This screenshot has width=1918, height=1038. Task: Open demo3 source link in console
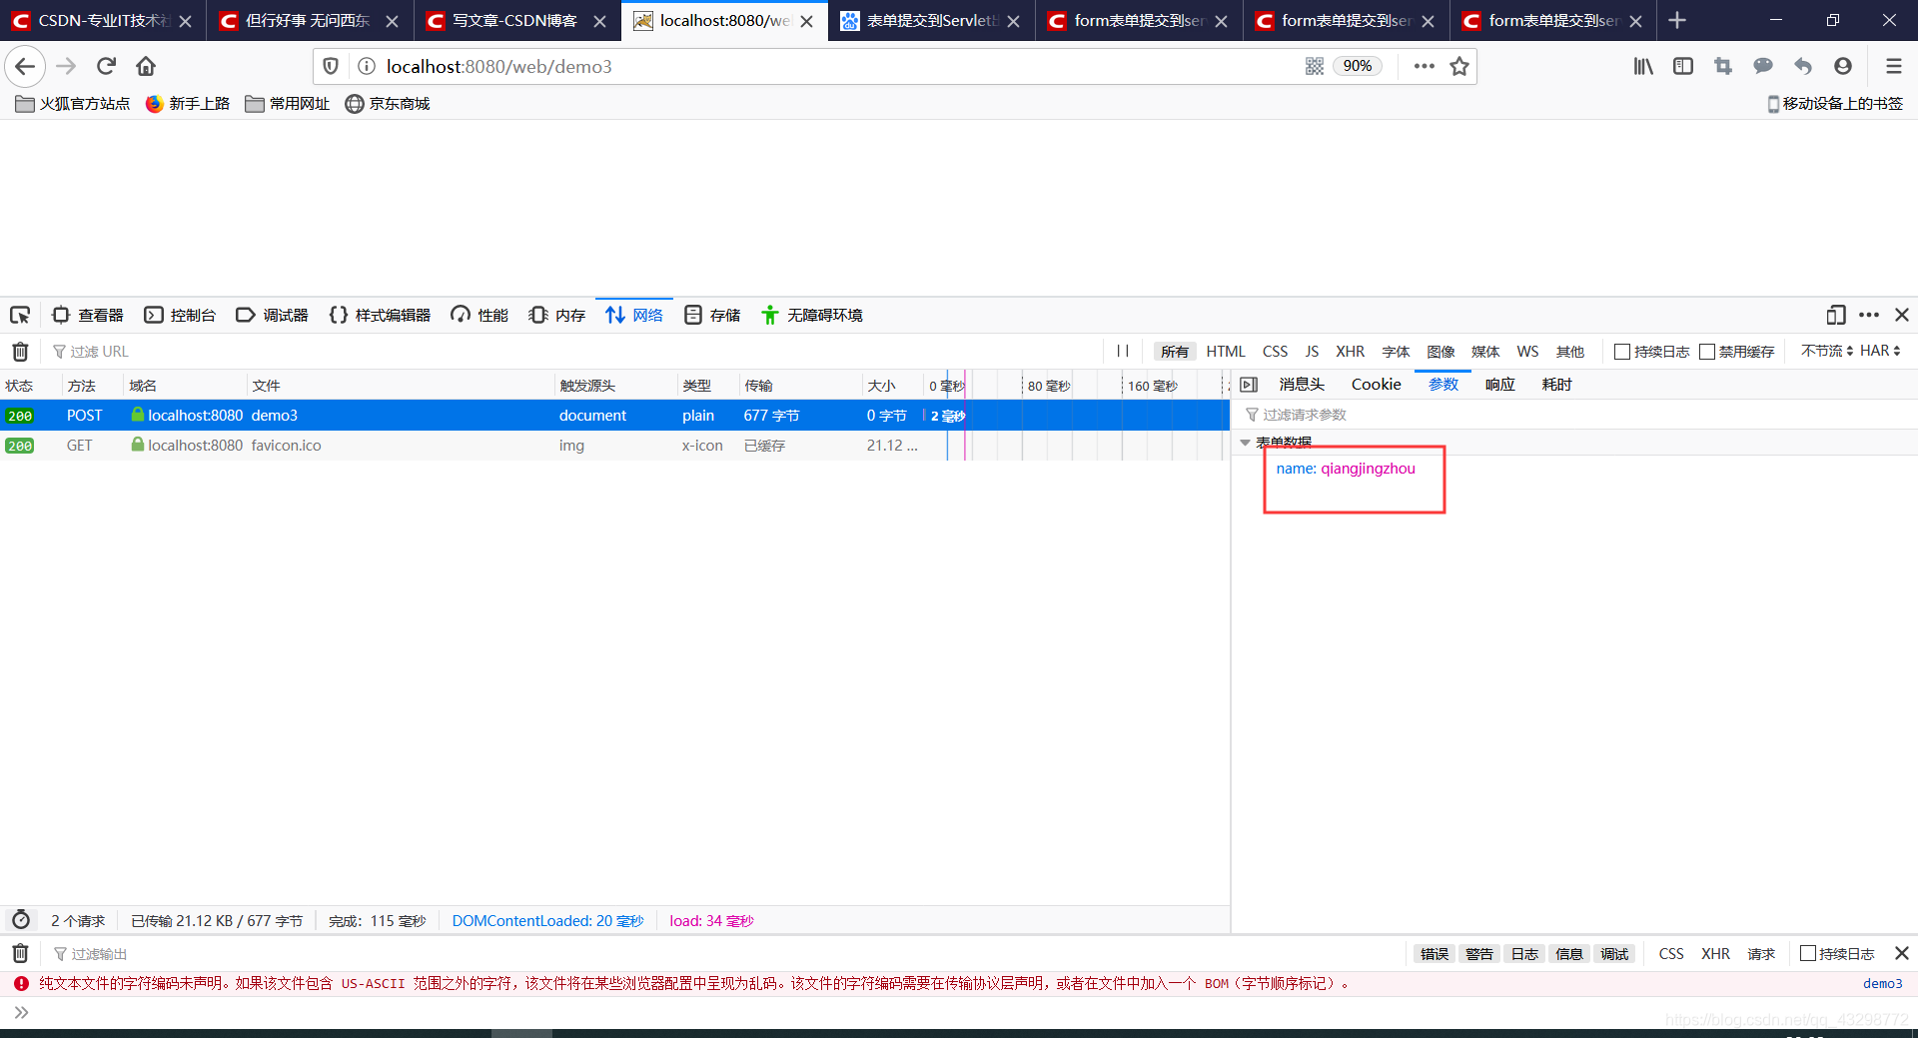pyautogui.click(x=1882, y=983)
